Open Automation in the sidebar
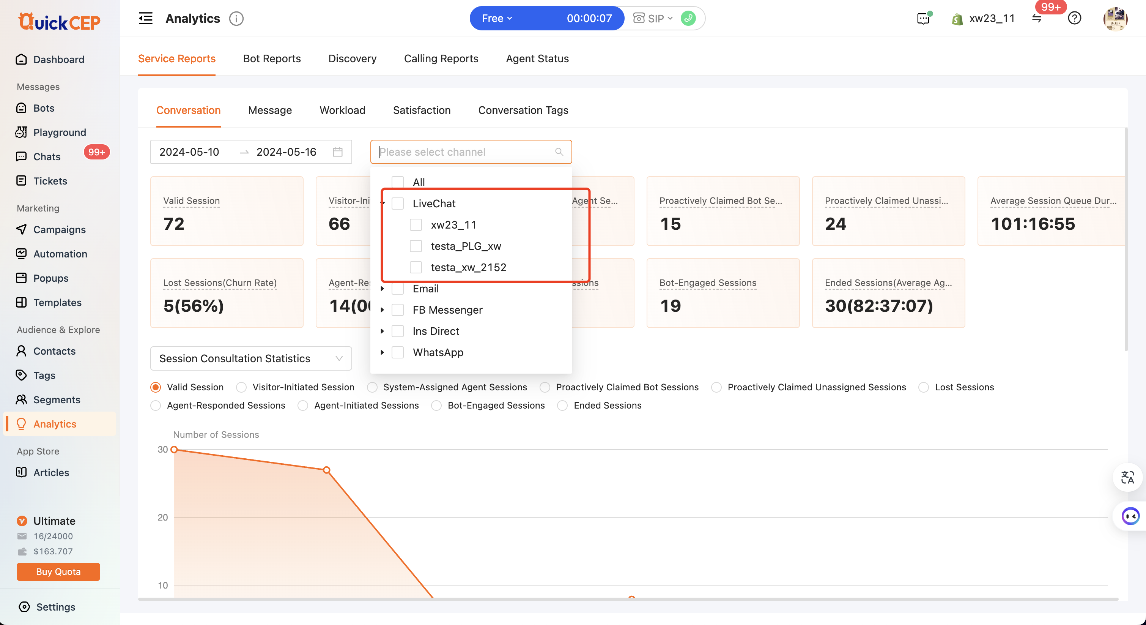 click(x=60, y=254)
